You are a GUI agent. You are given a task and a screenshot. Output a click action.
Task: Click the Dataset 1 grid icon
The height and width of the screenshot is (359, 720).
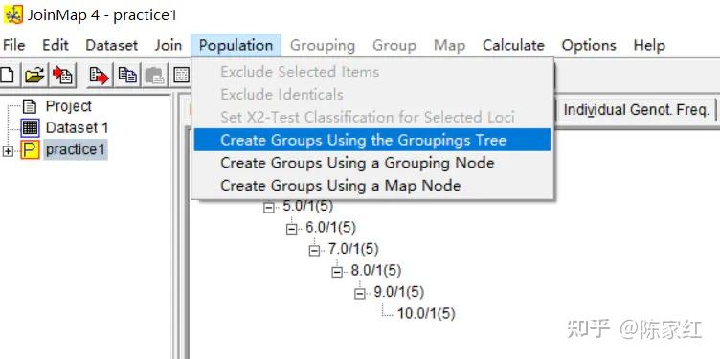[31, 127]
